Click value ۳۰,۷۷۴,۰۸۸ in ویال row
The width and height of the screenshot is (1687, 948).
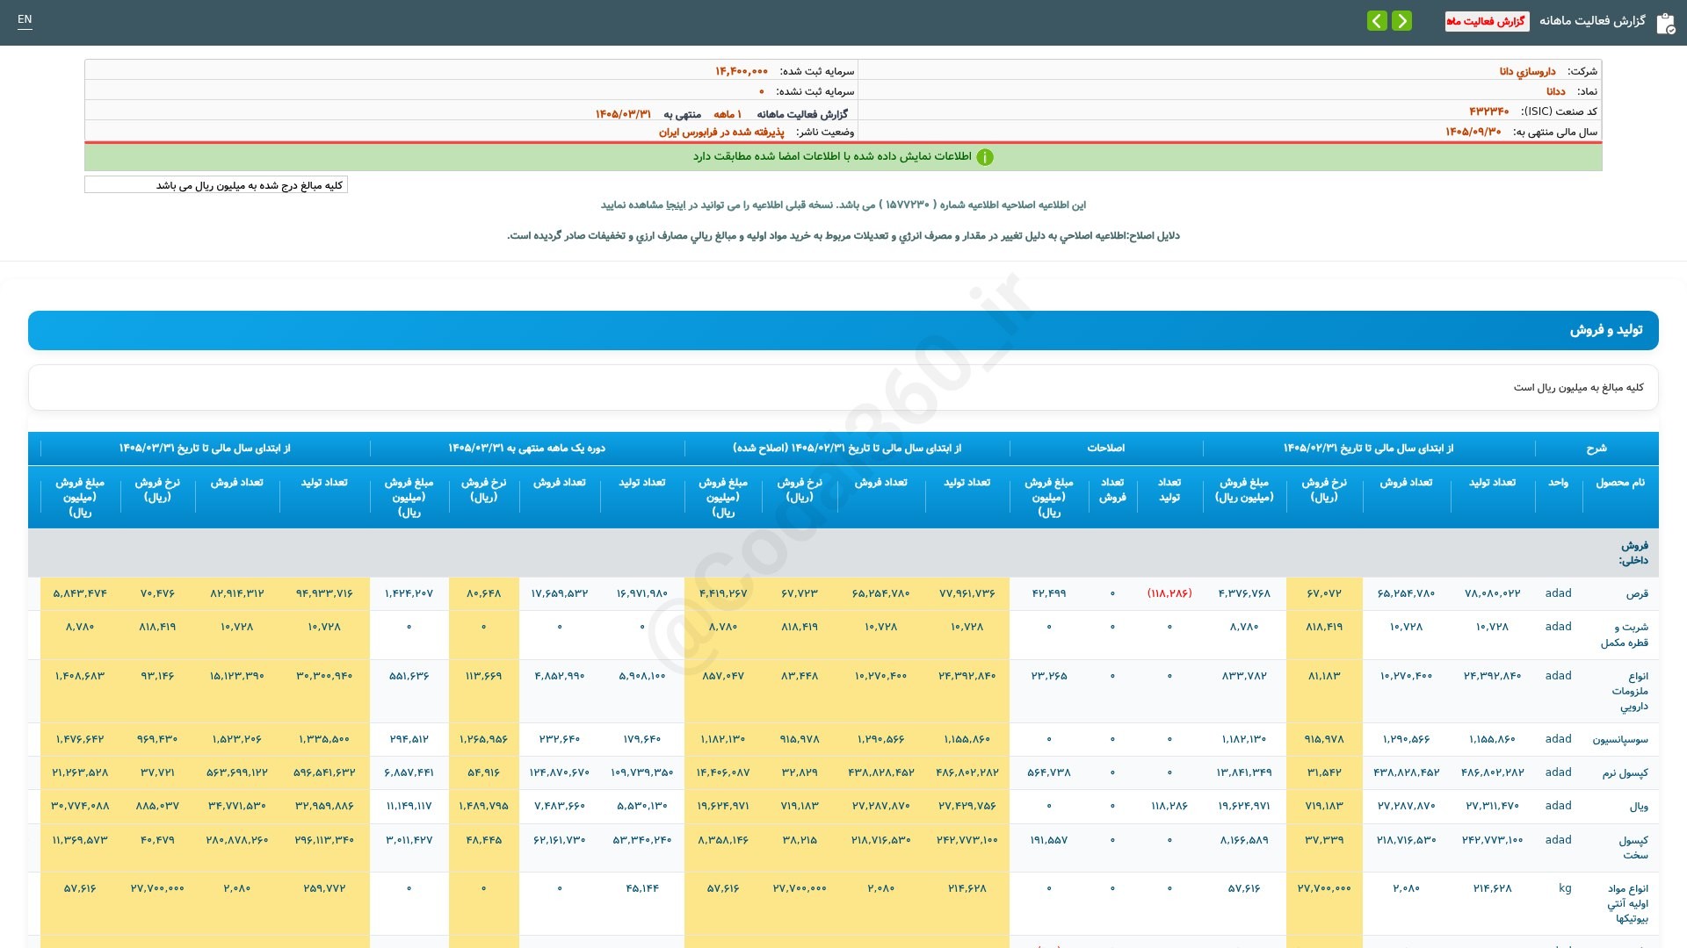click(x=80, y=806)
